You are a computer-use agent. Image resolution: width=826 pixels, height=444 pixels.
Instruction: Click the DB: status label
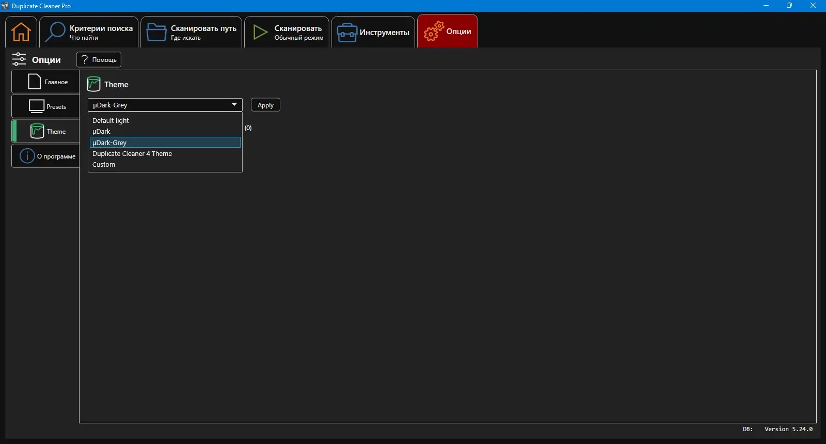coord(748,429)
